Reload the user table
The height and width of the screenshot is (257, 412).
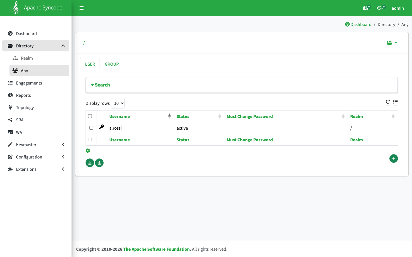388,102
